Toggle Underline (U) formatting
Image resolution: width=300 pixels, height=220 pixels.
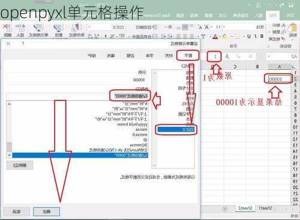(249, 36)
